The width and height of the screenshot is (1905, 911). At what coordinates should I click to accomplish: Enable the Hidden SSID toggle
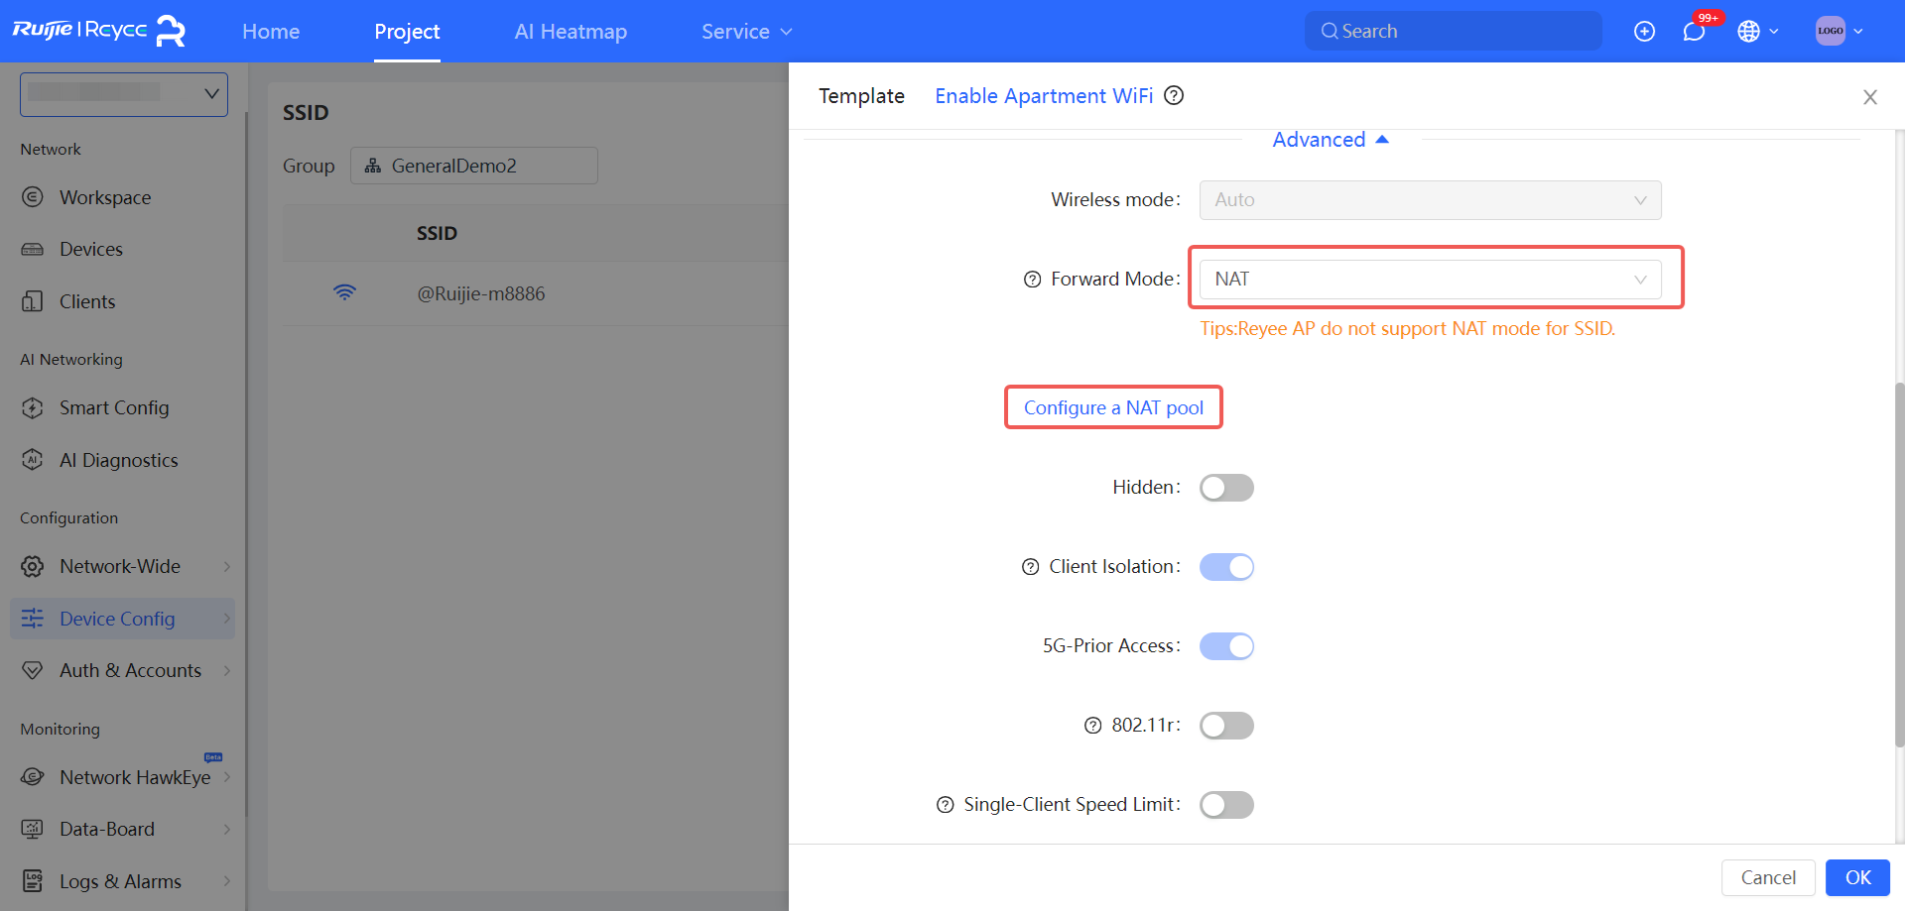coord(1226,487)
